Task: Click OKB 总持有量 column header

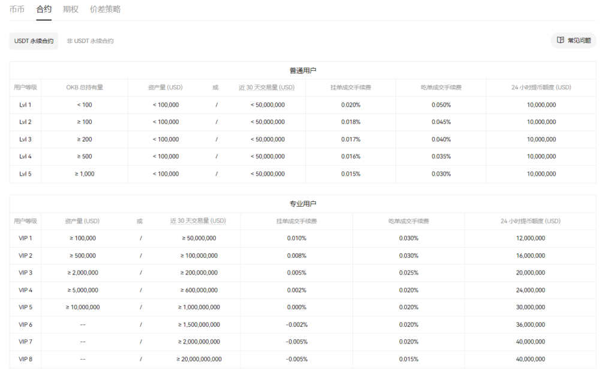Action: (85, 88)
